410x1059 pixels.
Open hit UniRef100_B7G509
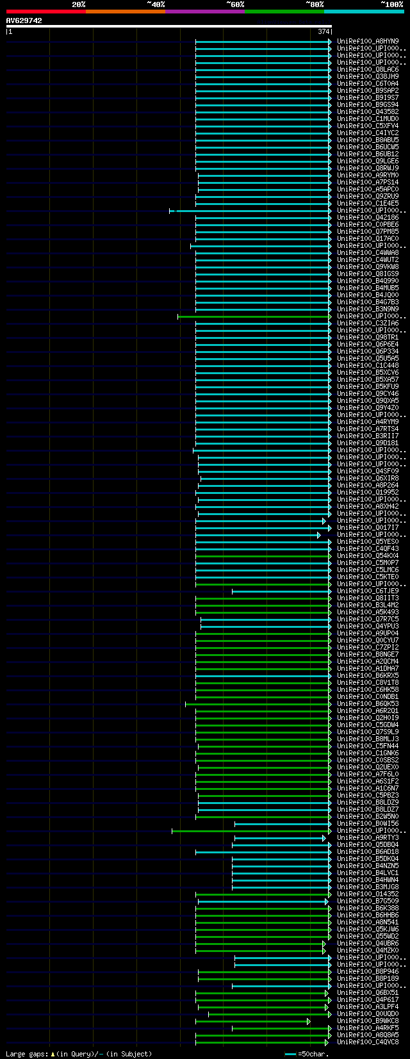pyautogui.click(x=368, y=901)
